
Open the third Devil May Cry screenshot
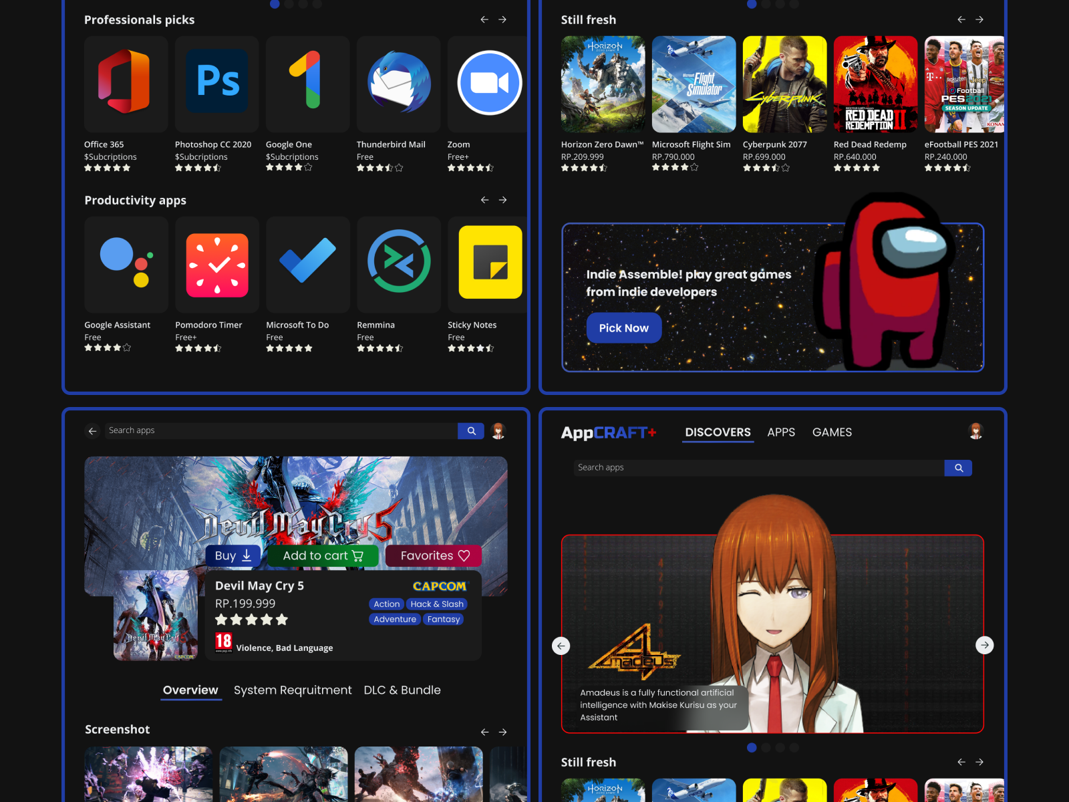coord(419,774)
